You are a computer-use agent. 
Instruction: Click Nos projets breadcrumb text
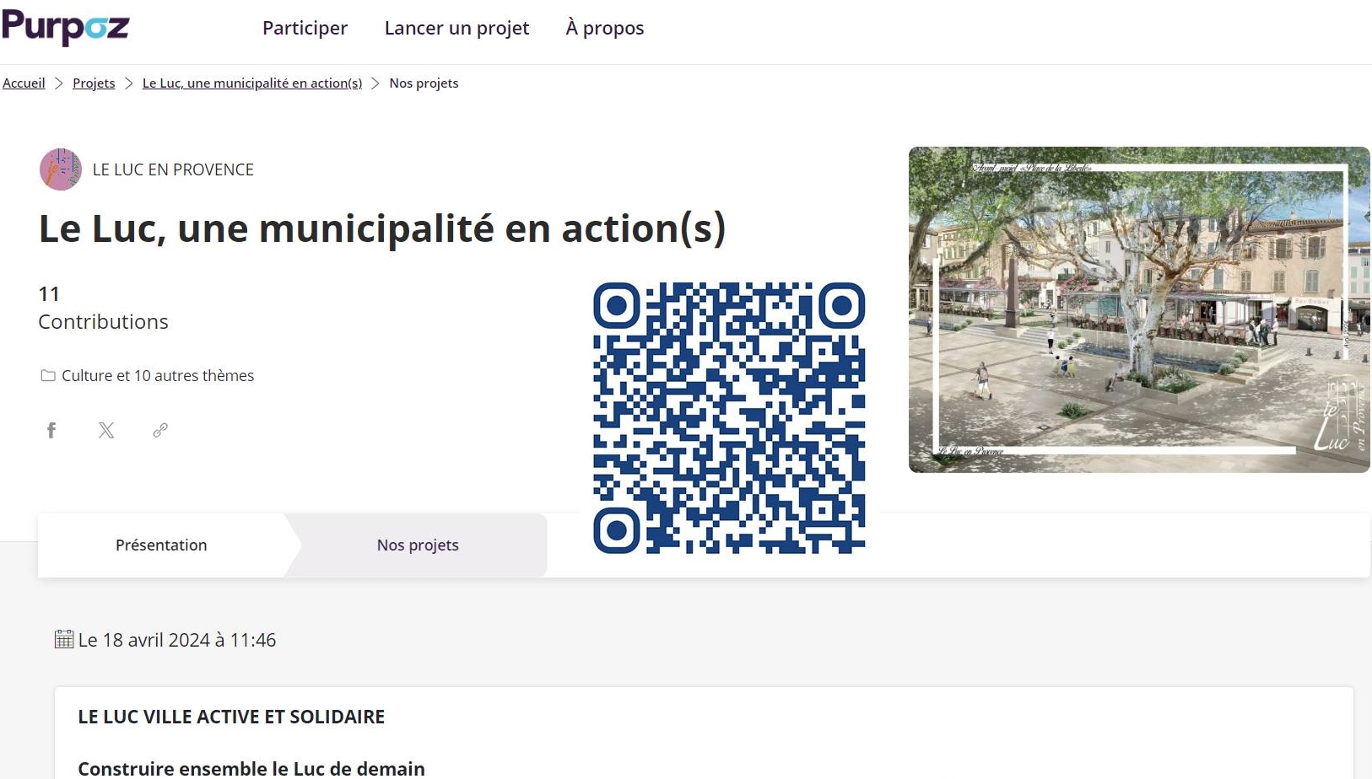[424, 83]
